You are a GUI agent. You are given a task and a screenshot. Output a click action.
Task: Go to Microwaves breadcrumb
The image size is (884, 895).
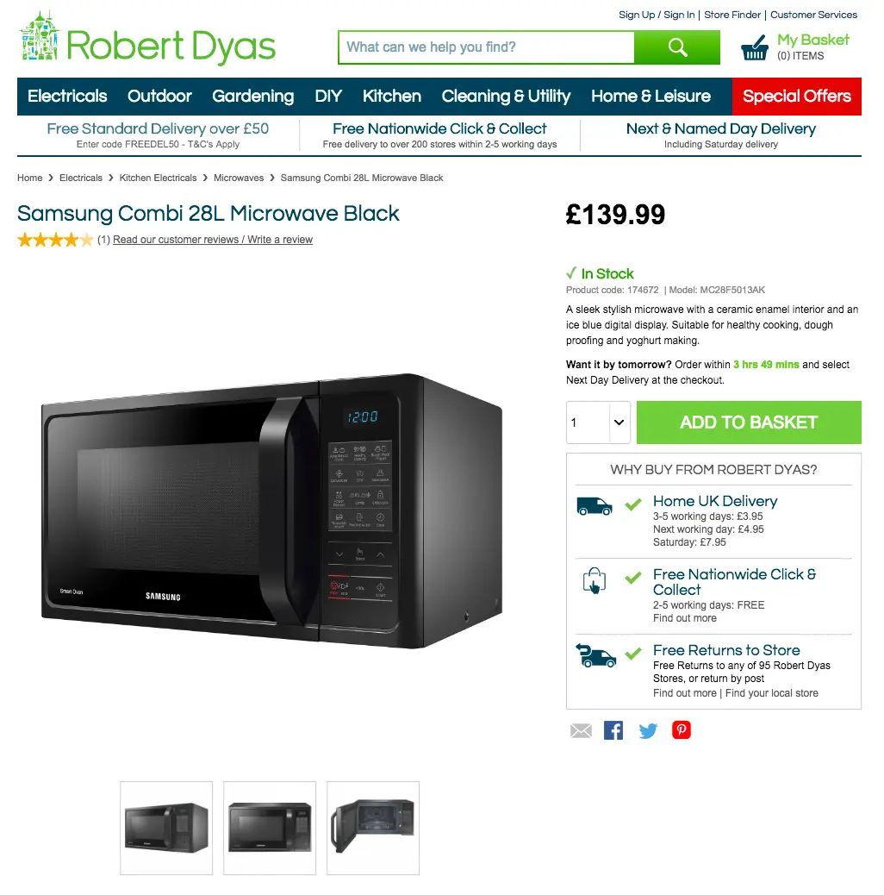pyautogui.click(x=239, y=178)
